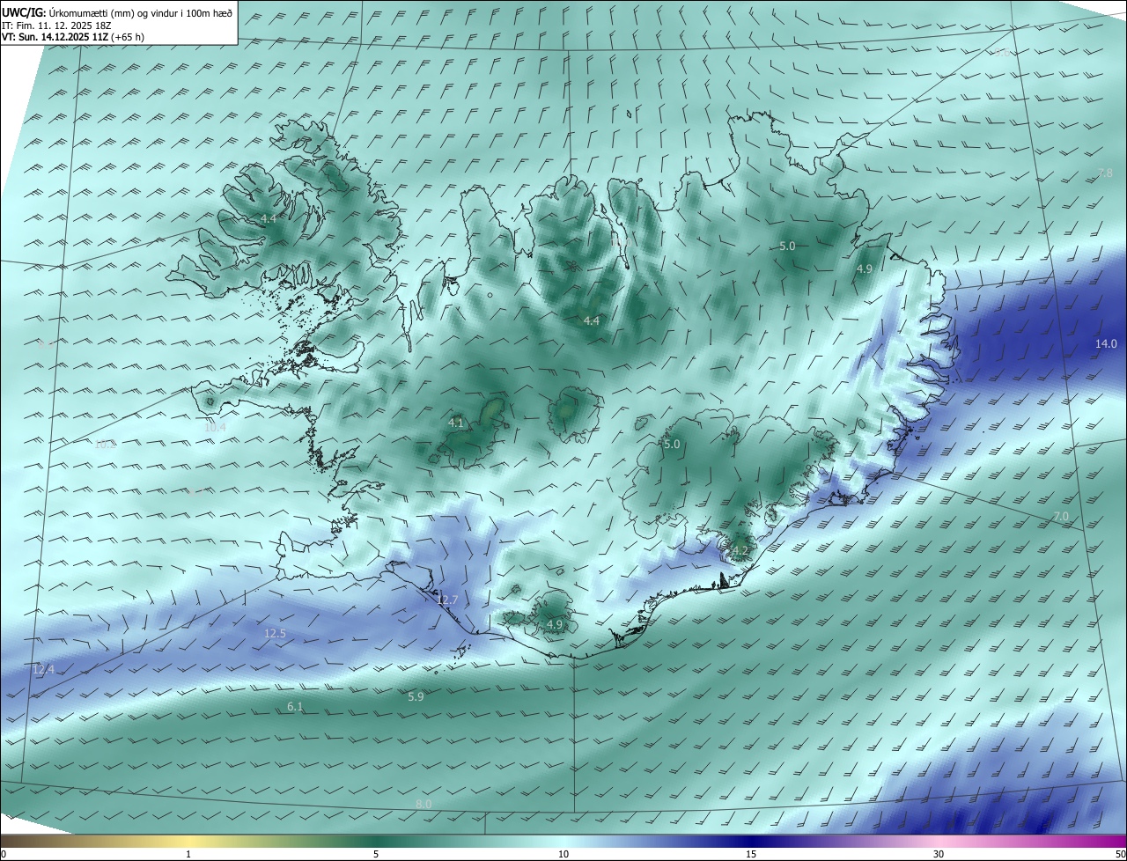Screen dimensions: 1127x861
Task: Select the 5.0 value label on Vatnajökull glacier
Action: (672, 445)
